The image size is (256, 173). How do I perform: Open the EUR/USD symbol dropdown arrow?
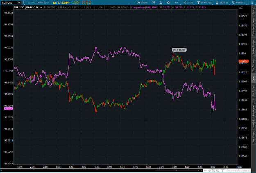pos(19,2)
